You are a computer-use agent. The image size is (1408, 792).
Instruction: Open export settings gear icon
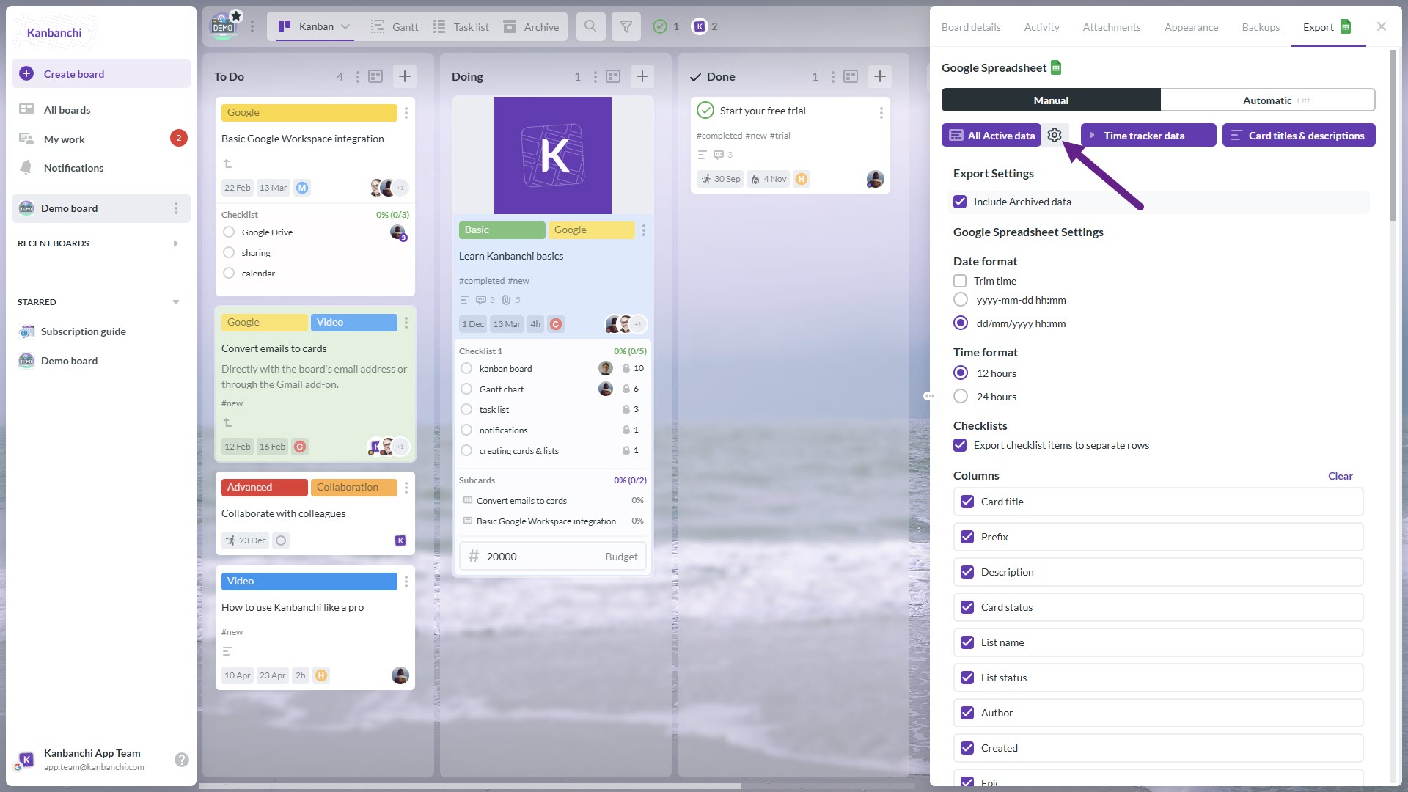tap(1054, 135)
